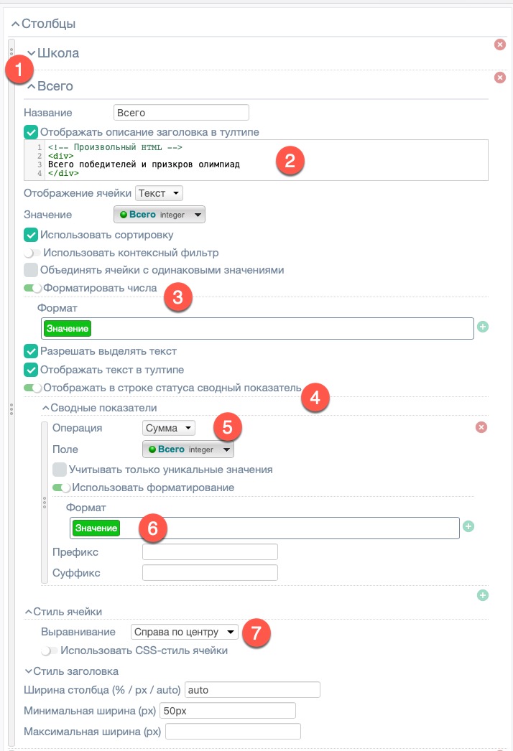Remove the Школа column with red X
This screenshot has width=513, height=751.
500,45
